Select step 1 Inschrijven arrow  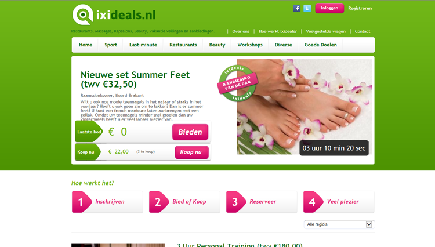[x=82, y=202]
